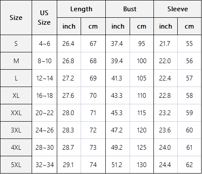Viewport: 202px width, 174px height.
Task: Click the 3XL size row label
Action: 16,130
